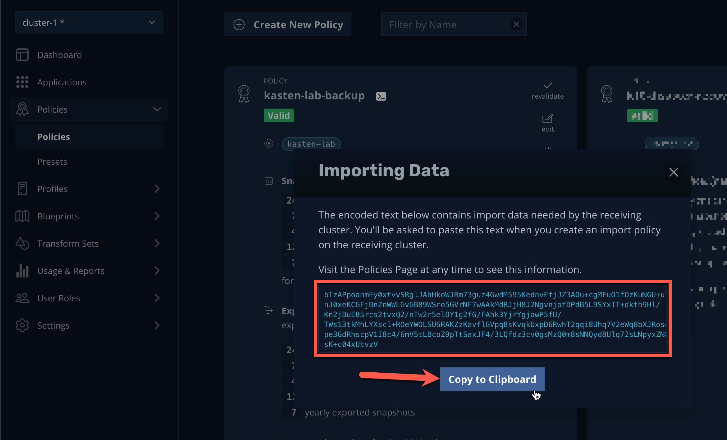Click the plus icon on Create New Policy
The image size is (727, 440).
tap(239, 25)
